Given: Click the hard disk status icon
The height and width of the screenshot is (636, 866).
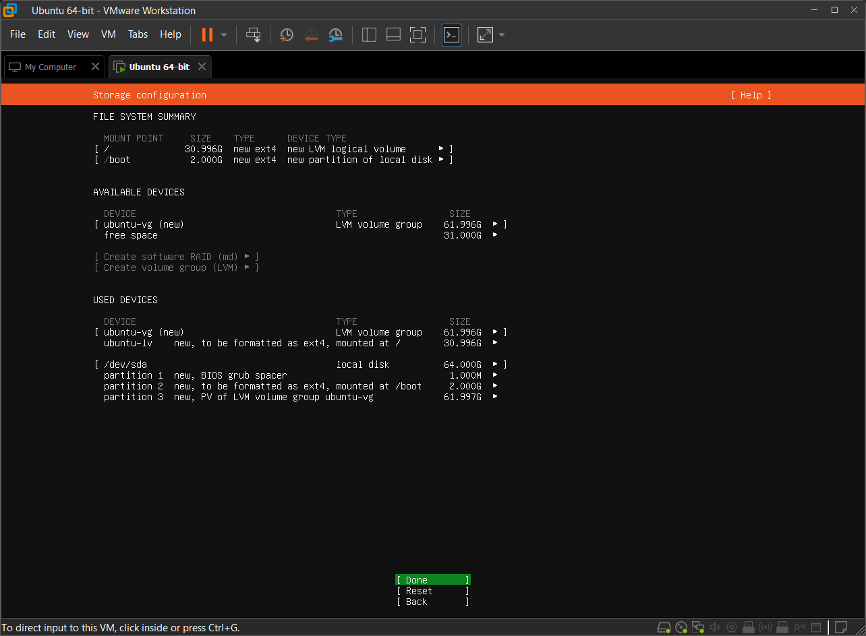Looking at the screenshot, I should [x=664, y=627].
